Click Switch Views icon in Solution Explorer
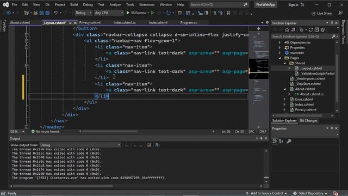 (x=293, y=29)
